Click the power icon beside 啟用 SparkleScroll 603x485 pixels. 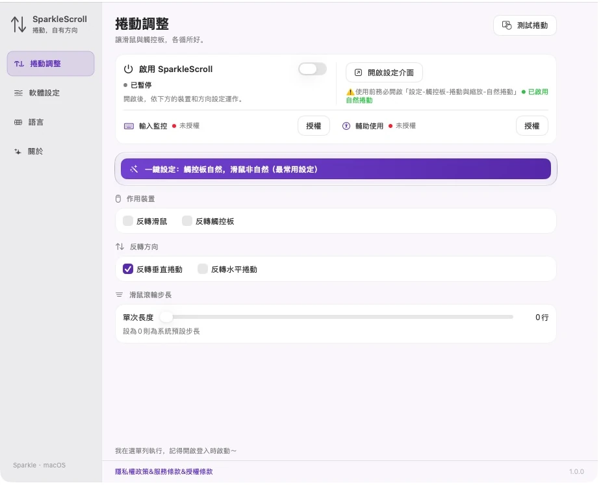click(x=129, y=69)
